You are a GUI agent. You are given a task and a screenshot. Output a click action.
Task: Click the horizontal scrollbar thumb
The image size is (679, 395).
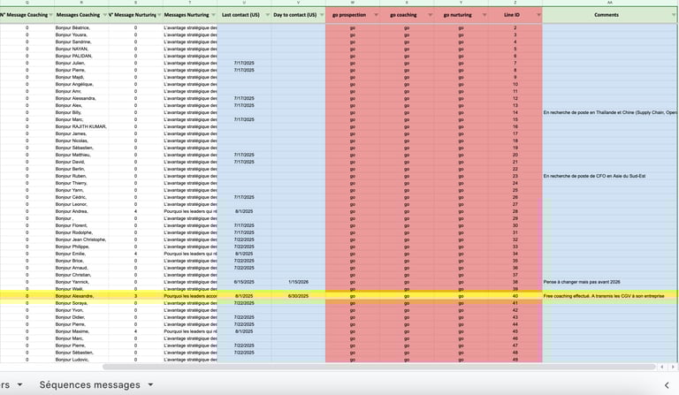point(379,367)
